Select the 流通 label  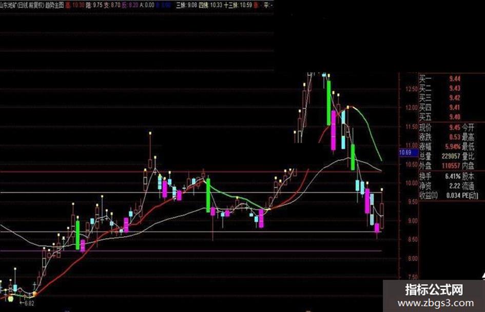click(468, 186)
